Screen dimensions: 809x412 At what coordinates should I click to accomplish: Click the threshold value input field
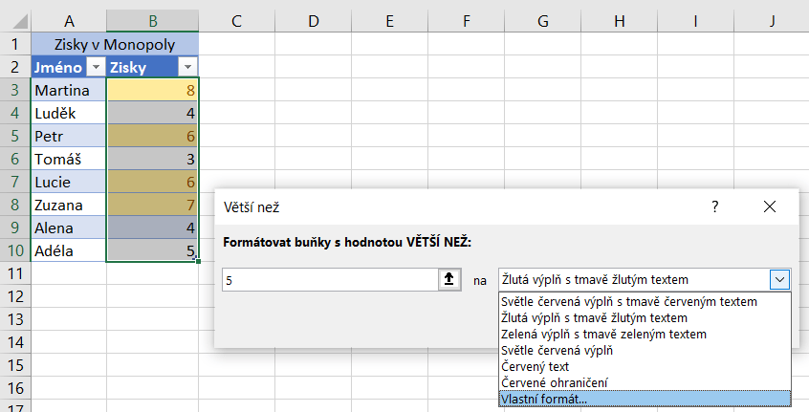click(x=329, y=279)
